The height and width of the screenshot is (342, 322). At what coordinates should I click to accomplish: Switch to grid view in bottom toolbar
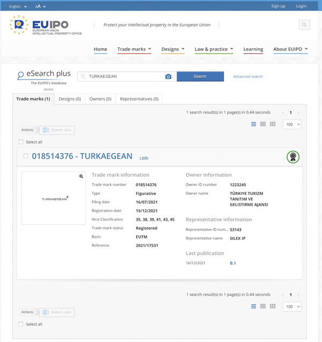[x=273, y=306]
